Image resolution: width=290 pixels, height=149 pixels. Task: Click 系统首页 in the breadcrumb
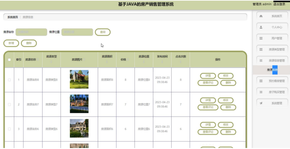click(x=13, y=17)
